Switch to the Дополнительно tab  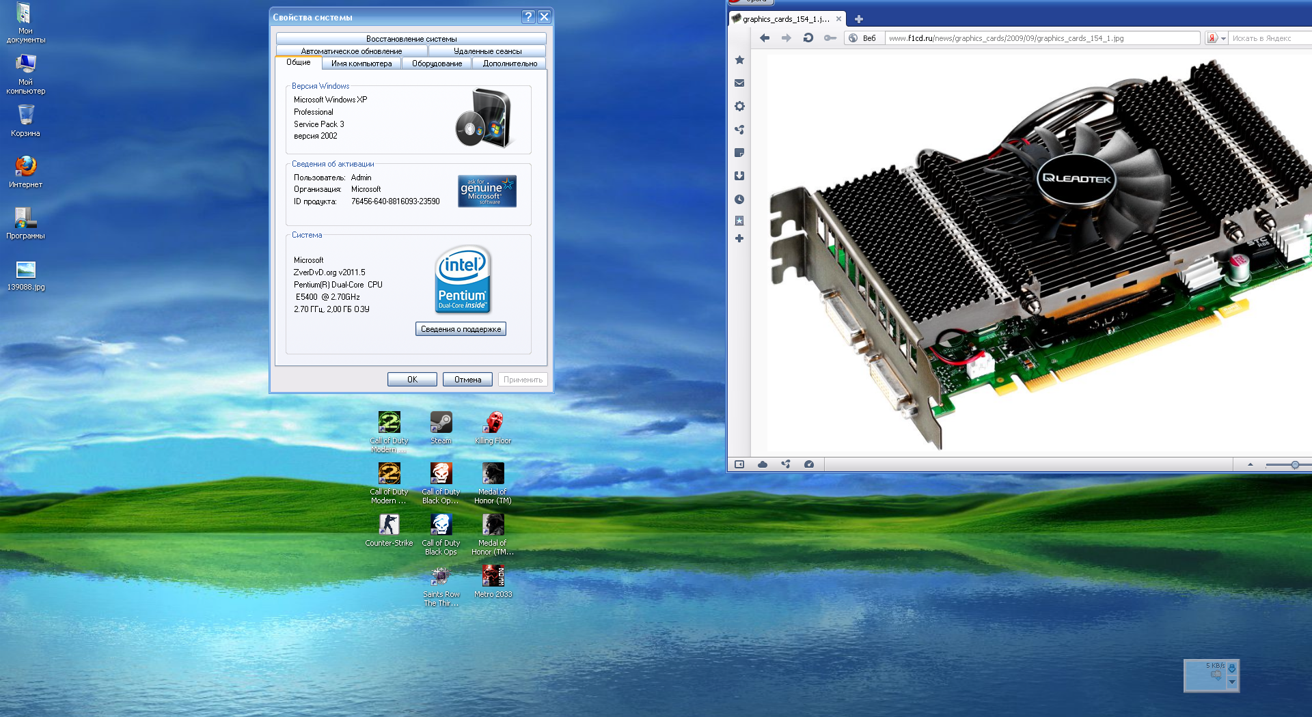[510, 64]
